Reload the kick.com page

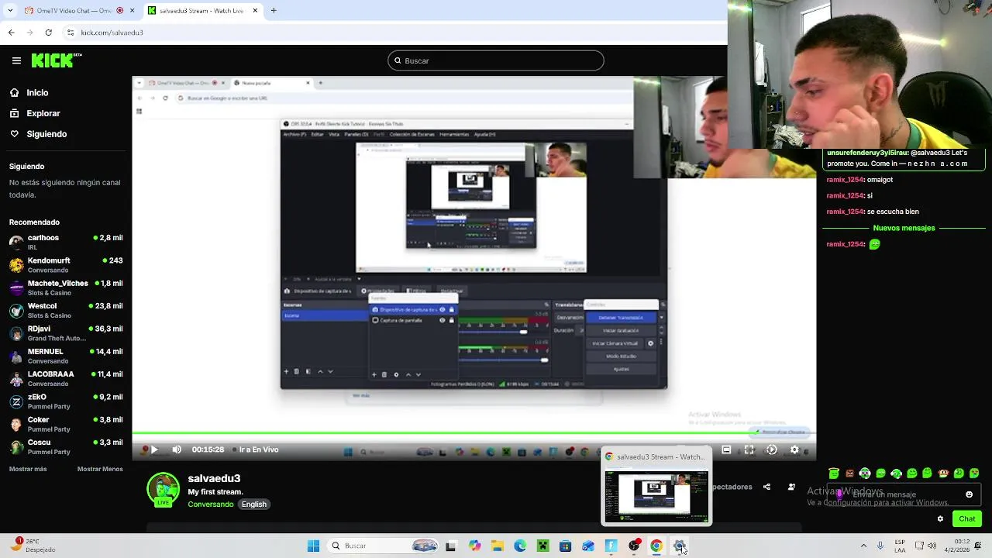click(x=48, y=33)
